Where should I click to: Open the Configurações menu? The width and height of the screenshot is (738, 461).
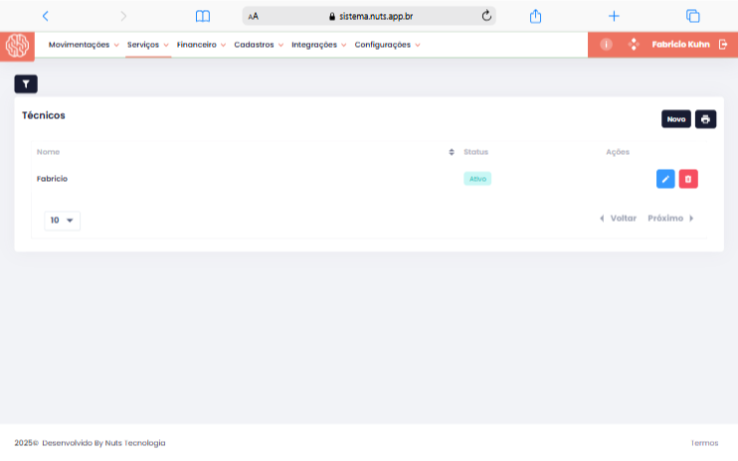pos(387,45)
